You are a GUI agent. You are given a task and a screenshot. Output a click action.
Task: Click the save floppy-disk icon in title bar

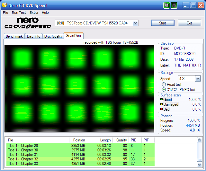coord(174,5)
